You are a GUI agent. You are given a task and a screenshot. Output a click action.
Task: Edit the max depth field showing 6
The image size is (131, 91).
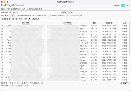[x=12, y=15]
